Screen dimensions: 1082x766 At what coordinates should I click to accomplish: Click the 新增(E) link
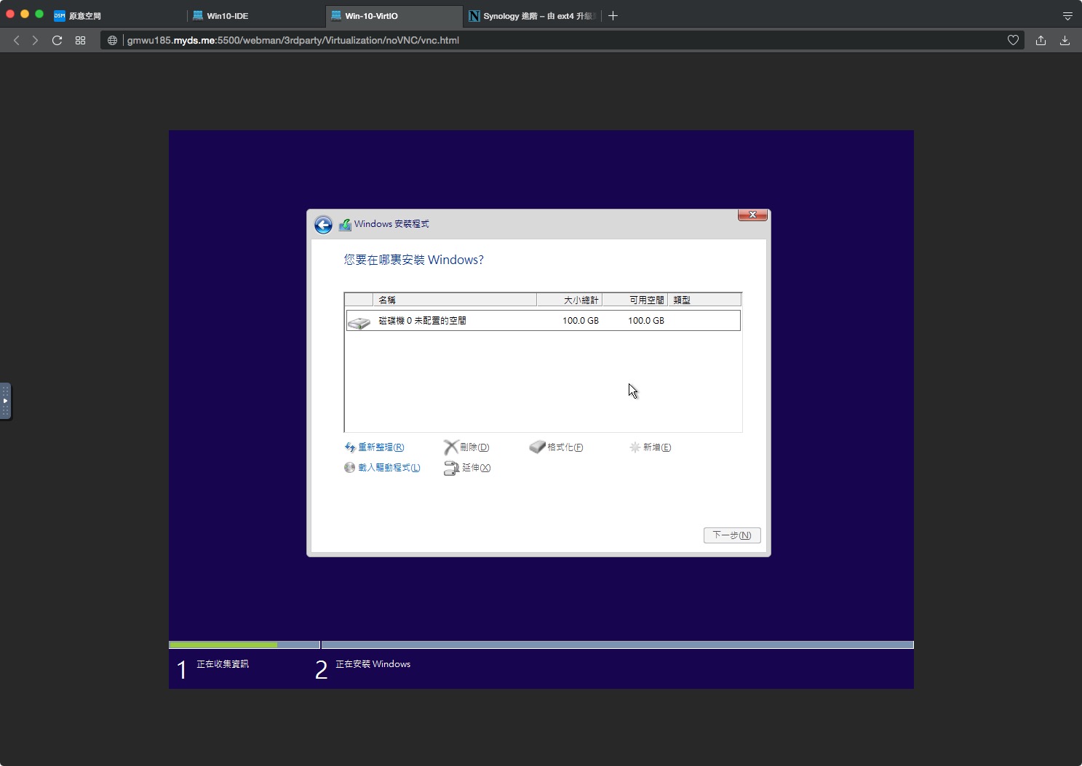pyautogui.click(x=657, y=447)
